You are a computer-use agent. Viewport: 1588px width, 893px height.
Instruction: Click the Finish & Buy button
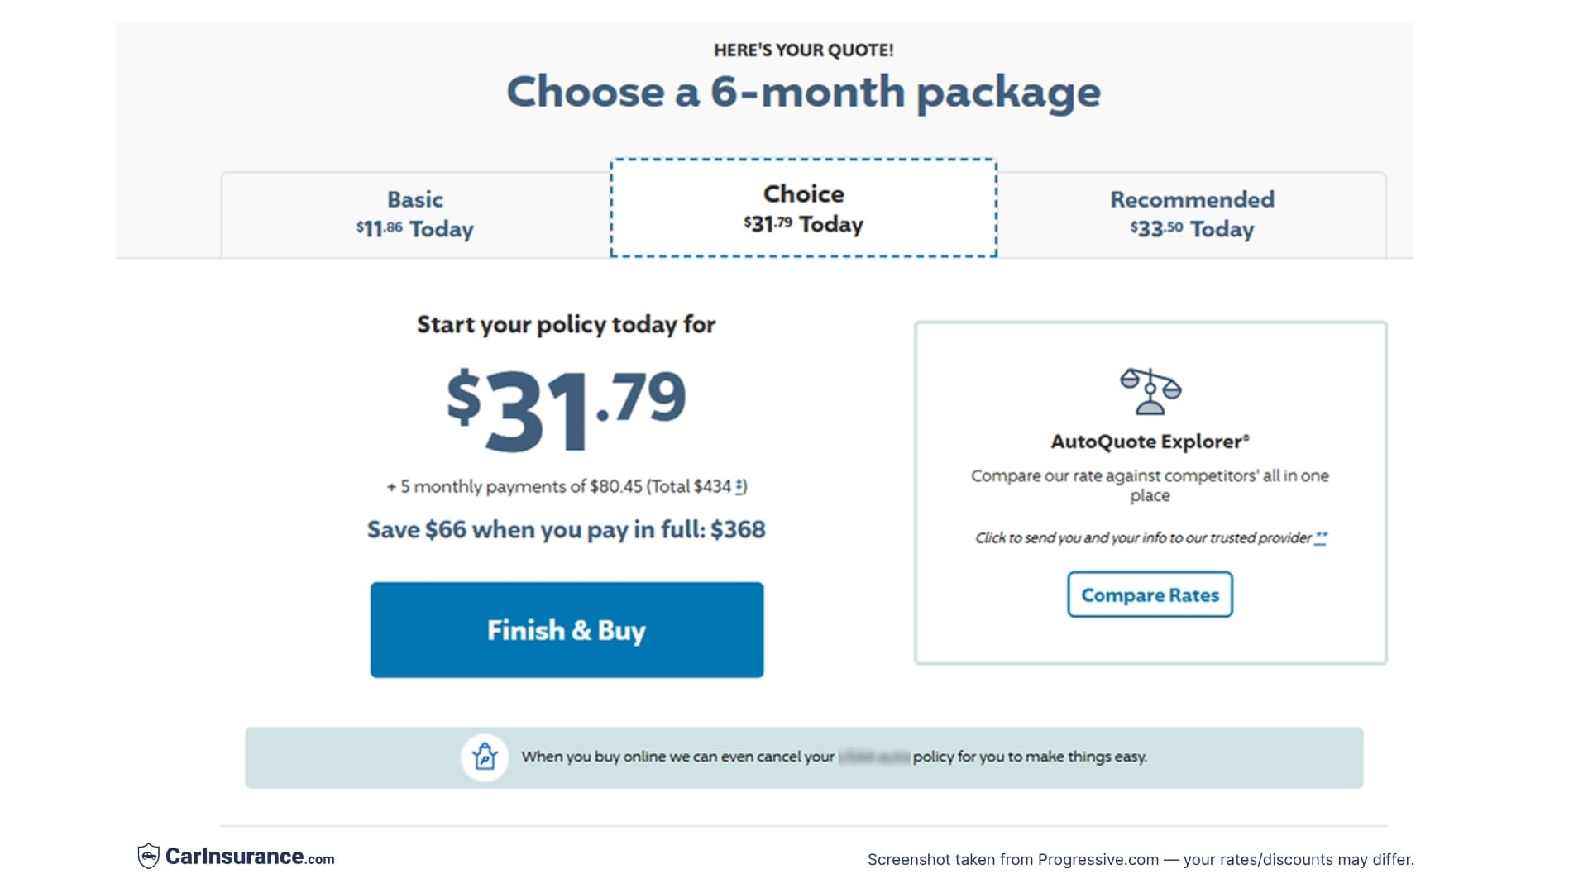567,630
